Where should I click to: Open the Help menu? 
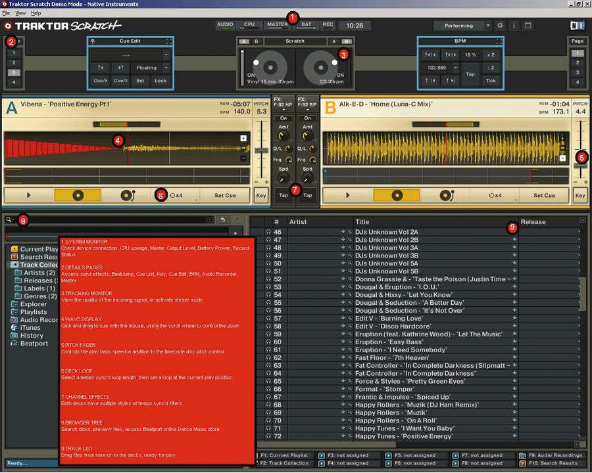36,13
